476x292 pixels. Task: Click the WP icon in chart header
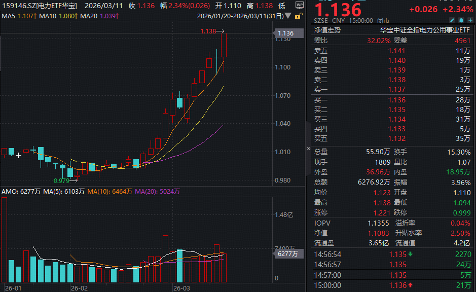(299, 5)
